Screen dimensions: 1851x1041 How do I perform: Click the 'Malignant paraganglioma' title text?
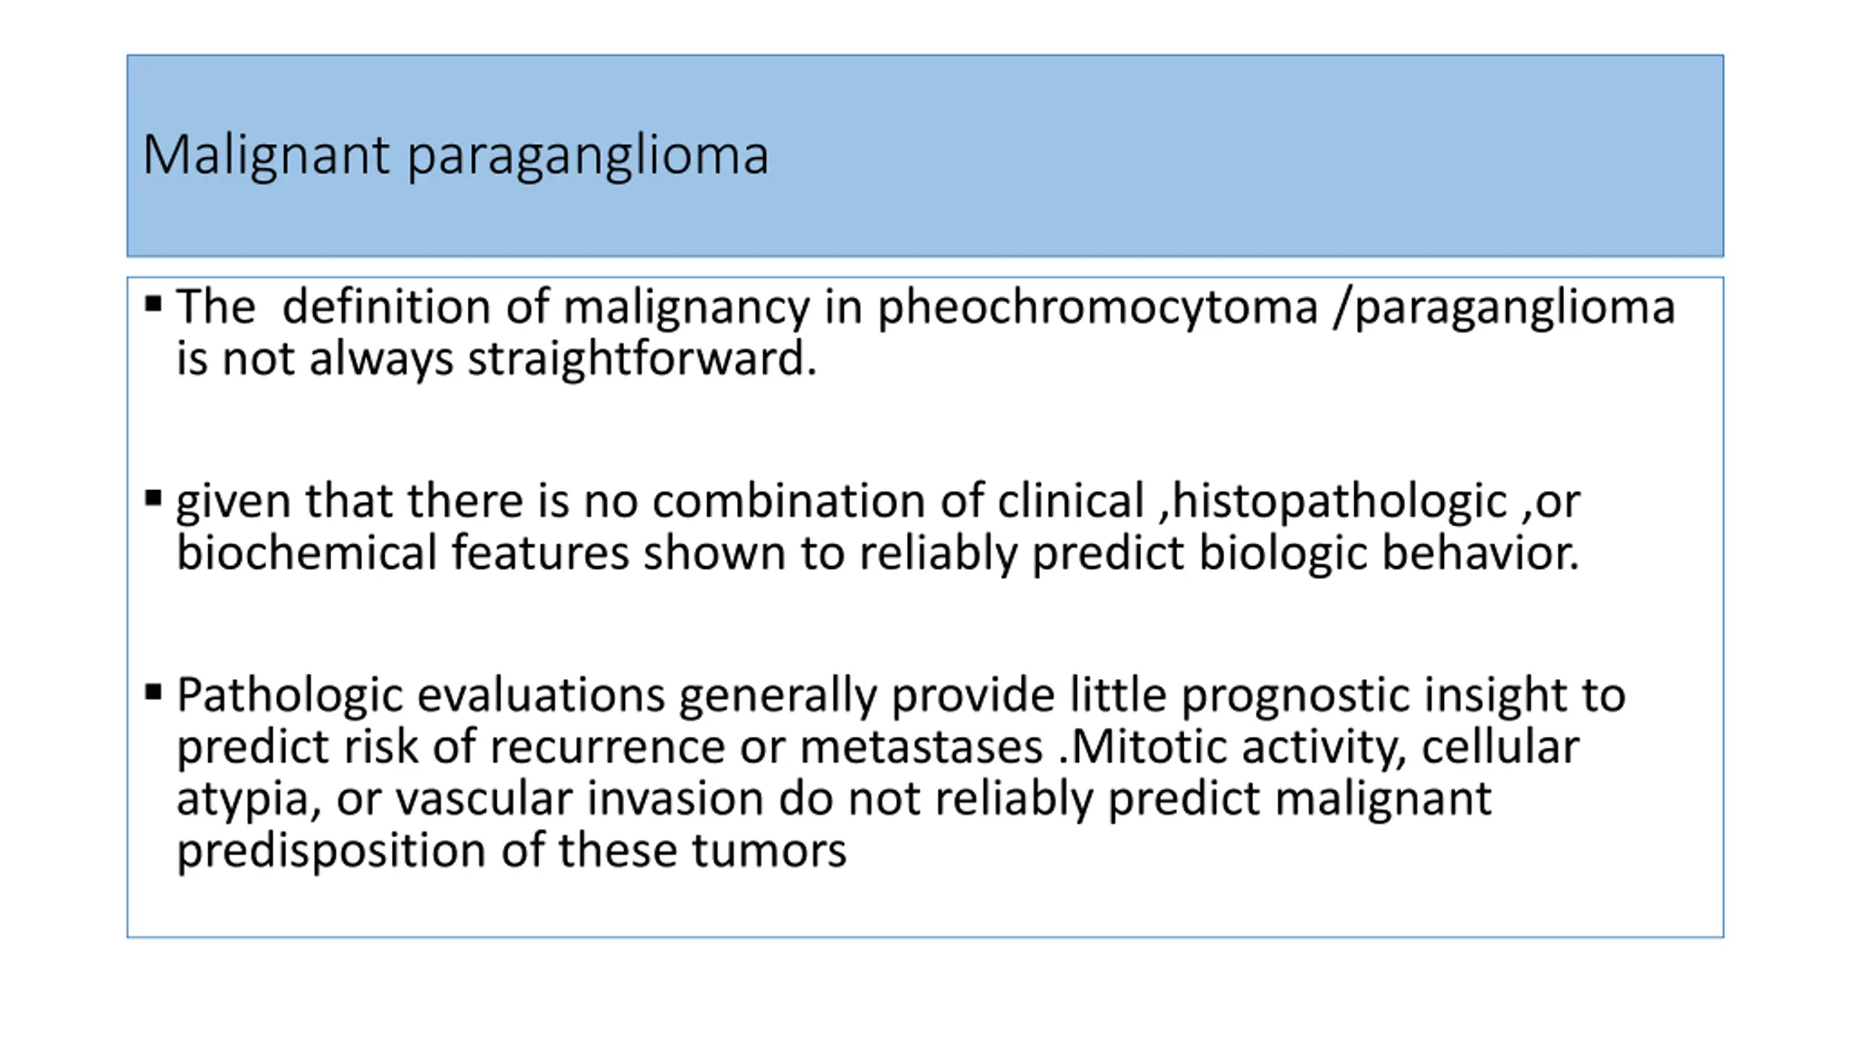455,155
